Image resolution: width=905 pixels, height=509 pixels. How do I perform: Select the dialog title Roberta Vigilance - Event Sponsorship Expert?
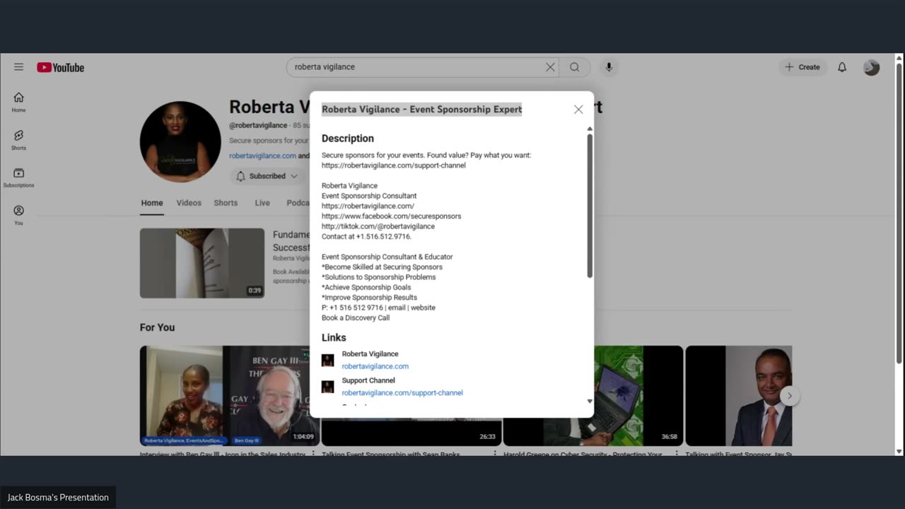(x=422, y=109)
